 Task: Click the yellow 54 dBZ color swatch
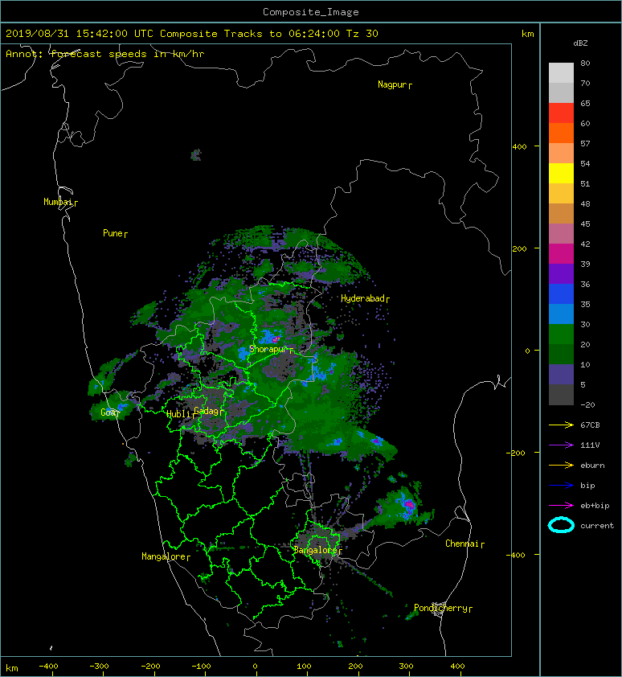click(561, 174)
